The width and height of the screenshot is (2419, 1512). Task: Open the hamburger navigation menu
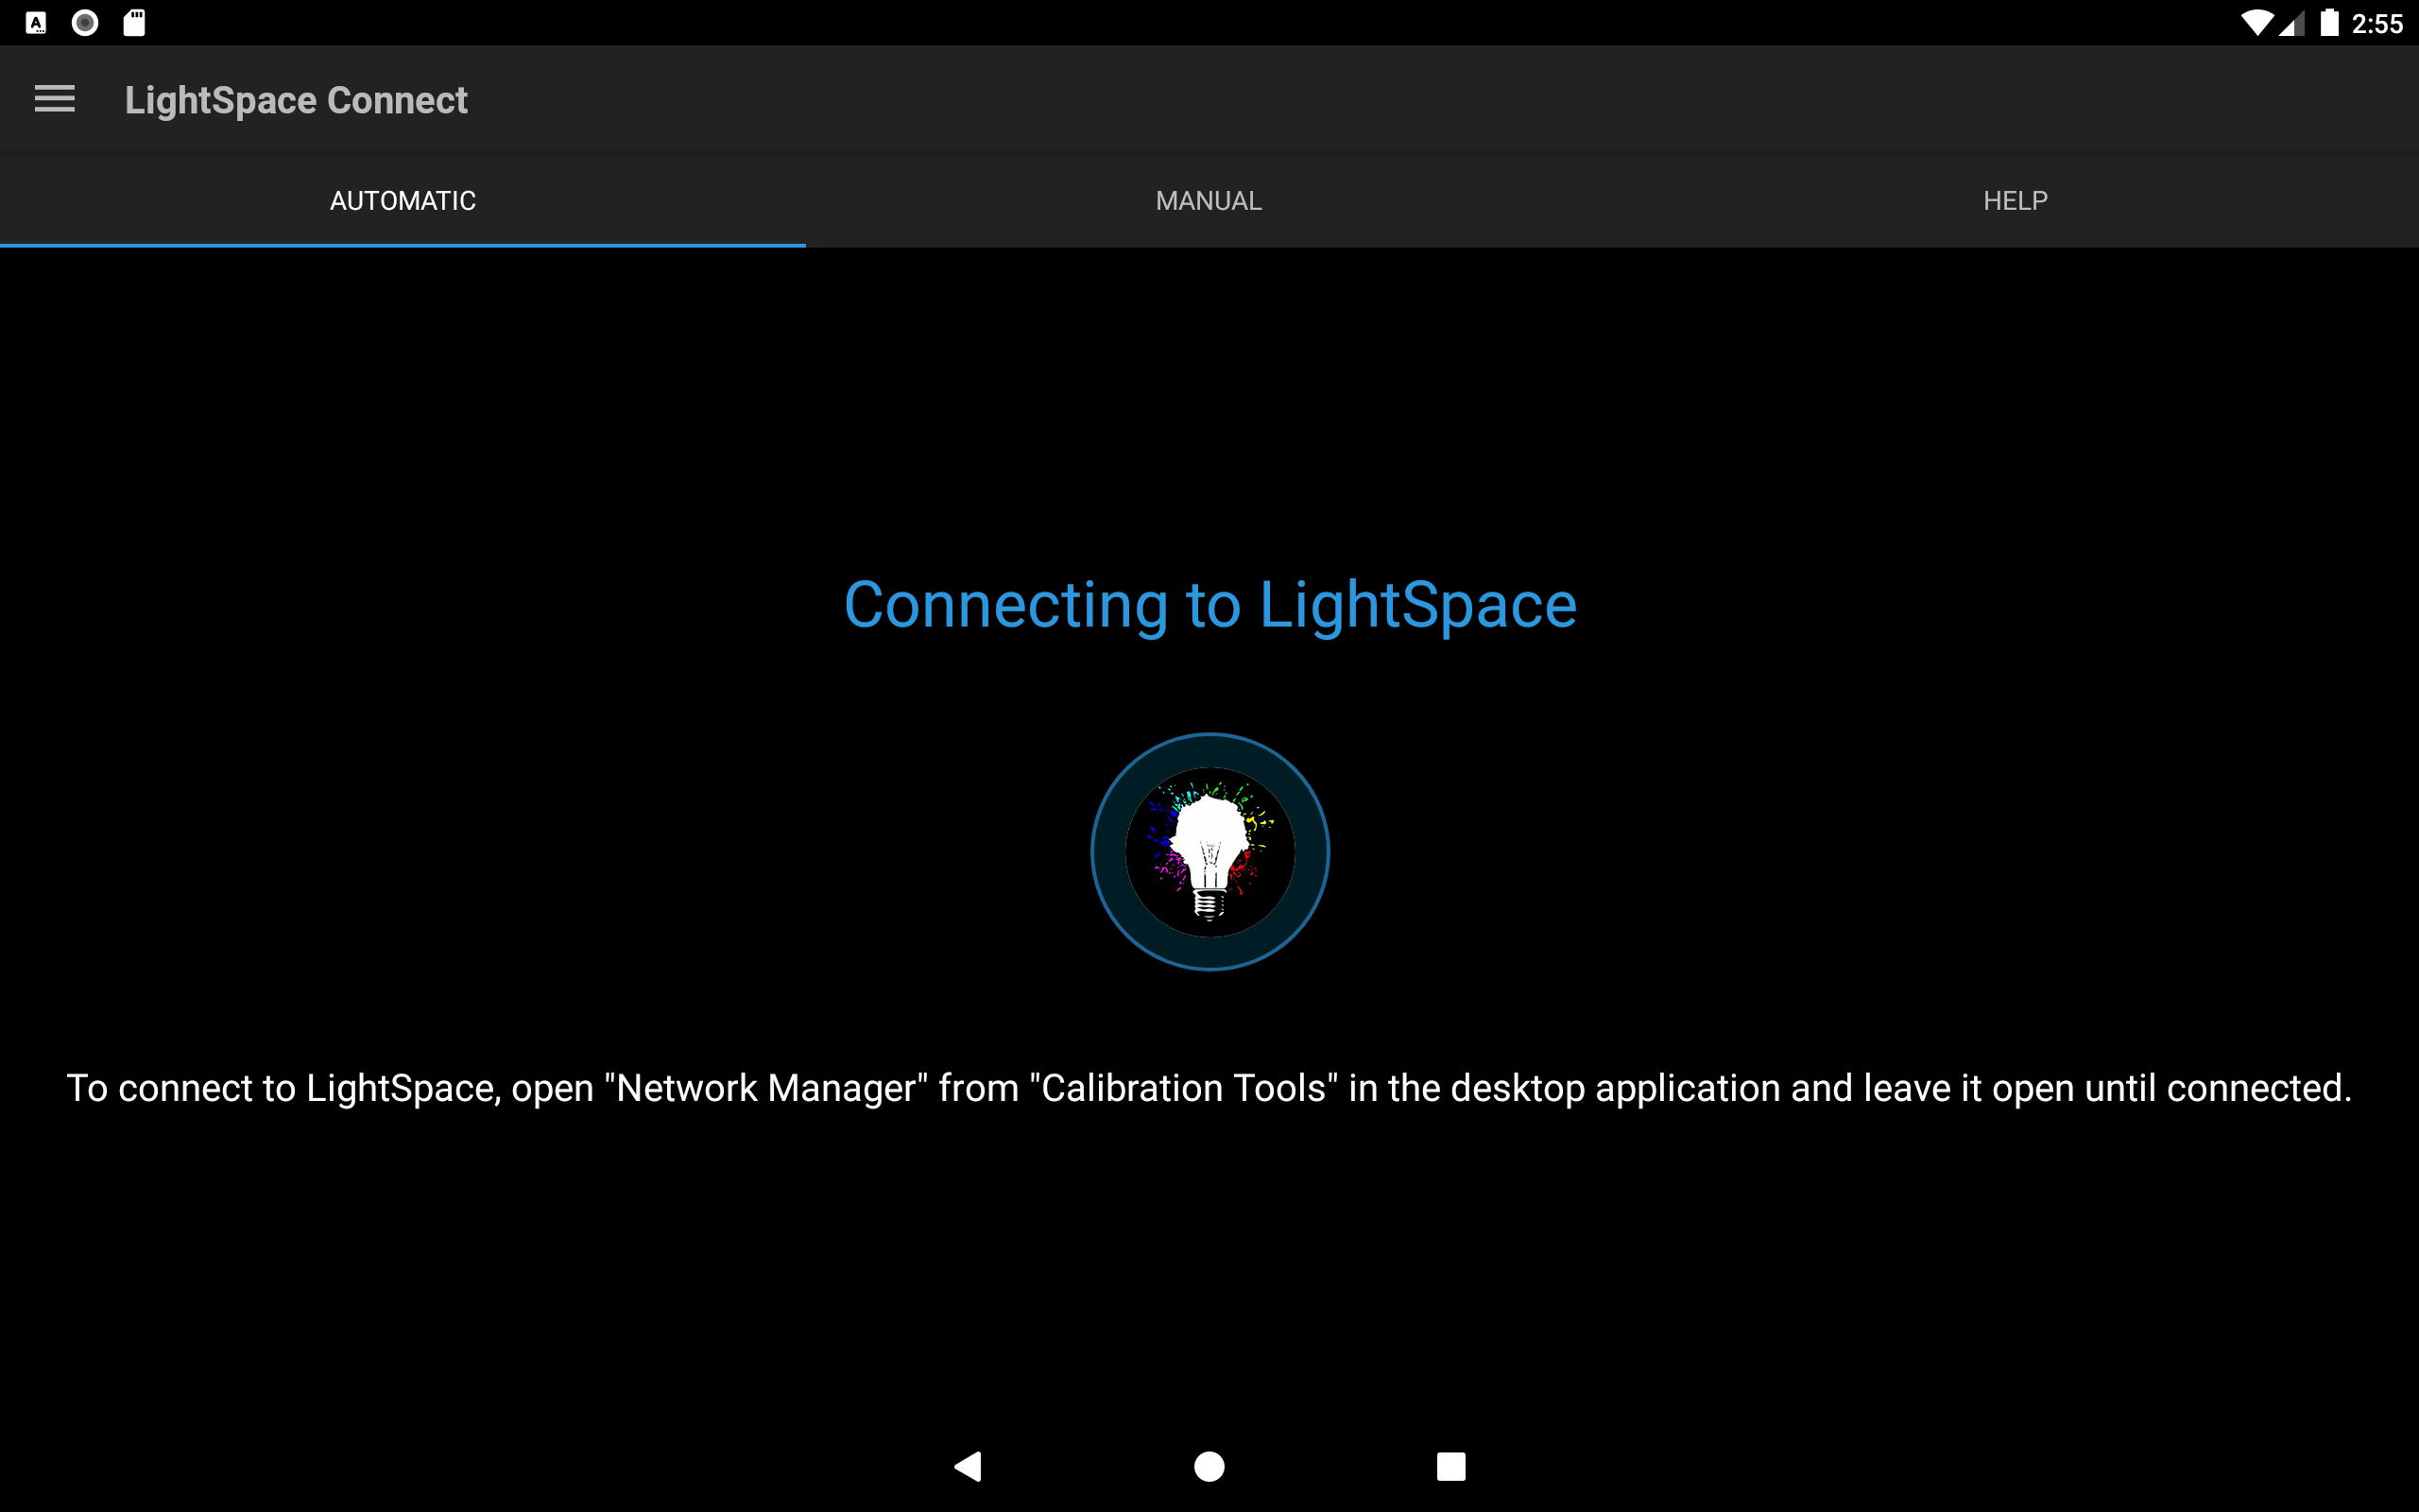pos(54,99)
